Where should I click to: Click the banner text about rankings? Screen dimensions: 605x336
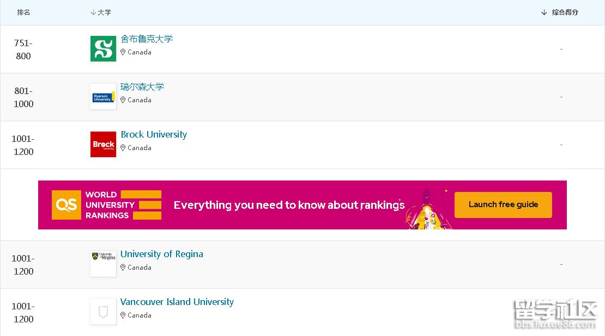289,205
